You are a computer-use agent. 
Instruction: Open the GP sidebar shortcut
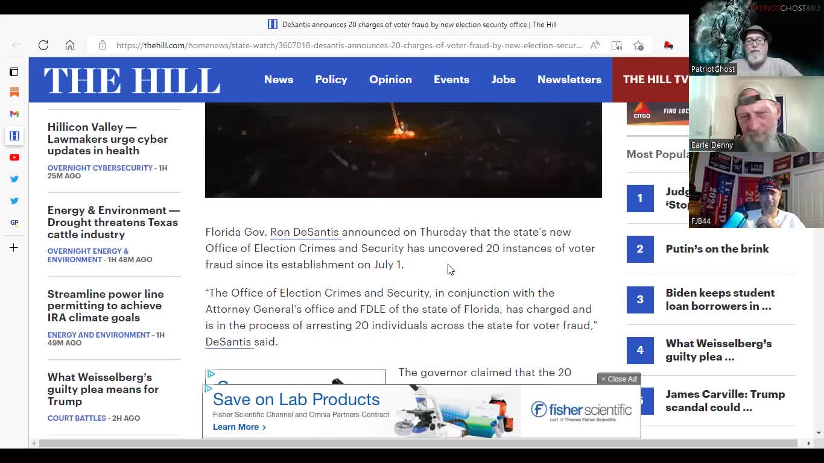[x=14, y=222]
